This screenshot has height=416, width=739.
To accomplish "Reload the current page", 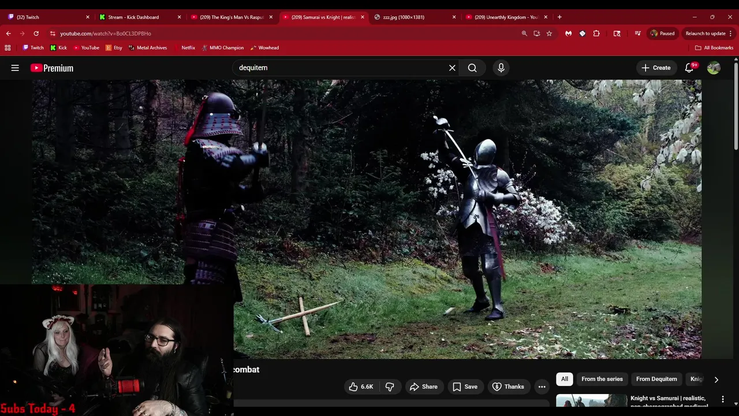I will 36,34.
